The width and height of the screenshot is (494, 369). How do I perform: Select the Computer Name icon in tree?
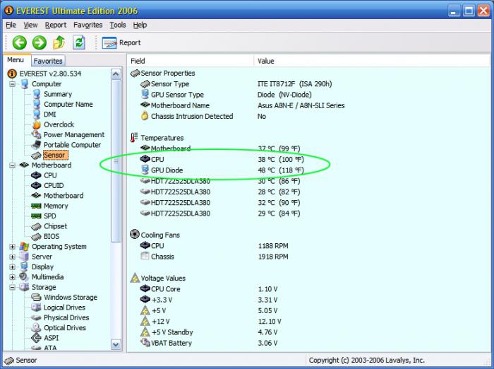tap(37, 104)
